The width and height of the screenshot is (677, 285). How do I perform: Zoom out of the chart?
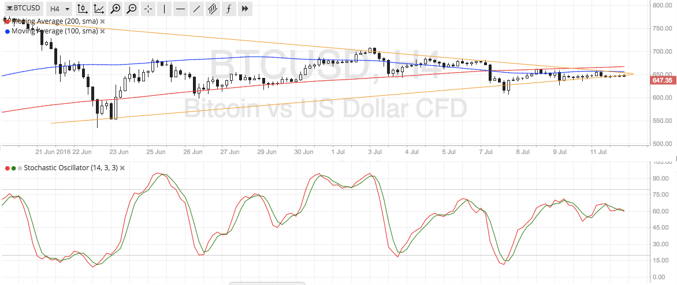[132, 8]
